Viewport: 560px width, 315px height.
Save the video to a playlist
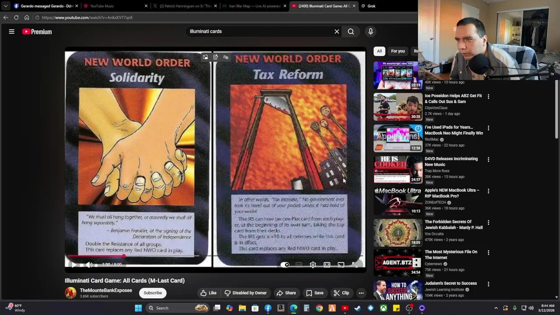315,293
